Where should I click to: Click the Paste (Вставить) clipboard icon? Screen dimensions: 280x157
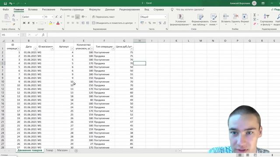[x=7, y=17]
